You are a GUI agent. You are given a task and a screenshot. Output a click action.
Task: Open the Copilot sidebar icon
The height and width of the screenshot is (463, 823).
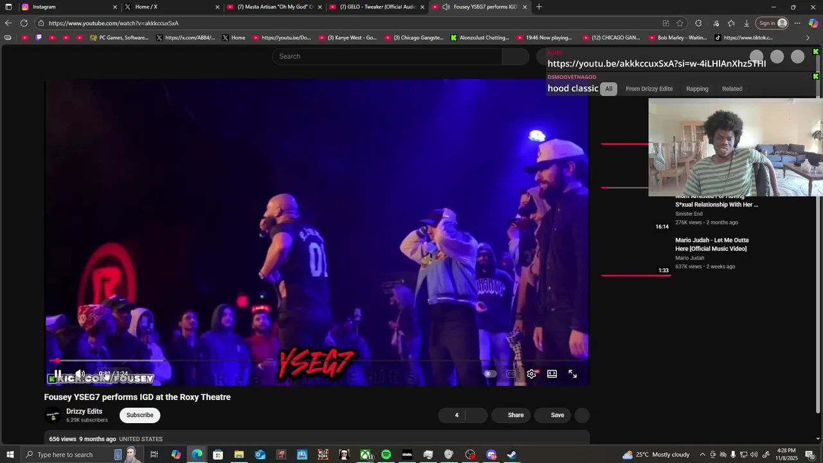(813, 23)
